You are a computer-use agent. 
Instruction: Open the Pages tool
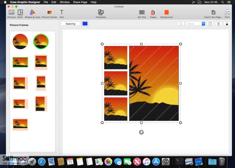pyautogui.click(x=153, y=14)
